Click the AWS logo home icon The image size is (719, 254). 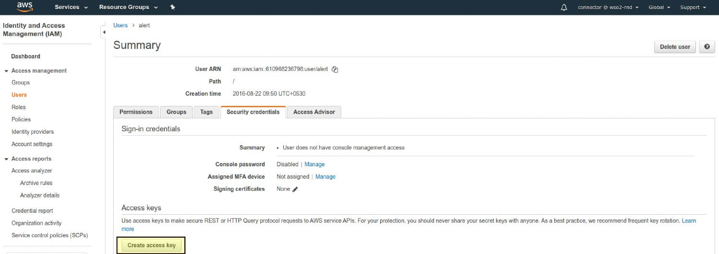click(x=24, y=7)
